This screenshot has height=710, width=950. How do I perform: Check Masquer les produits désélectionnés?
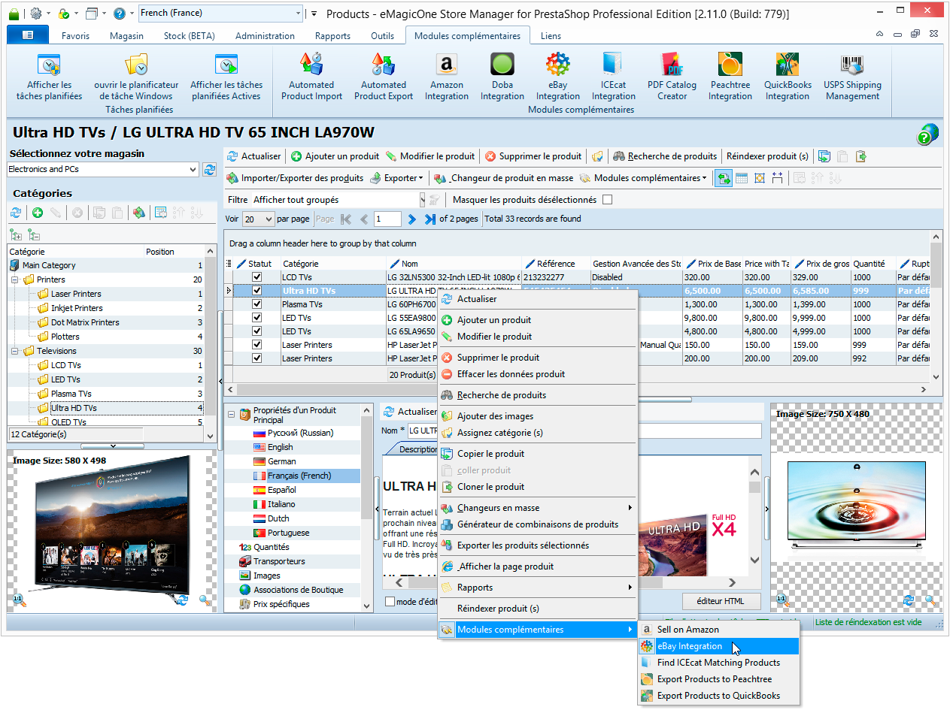click(x=608, y=200)
